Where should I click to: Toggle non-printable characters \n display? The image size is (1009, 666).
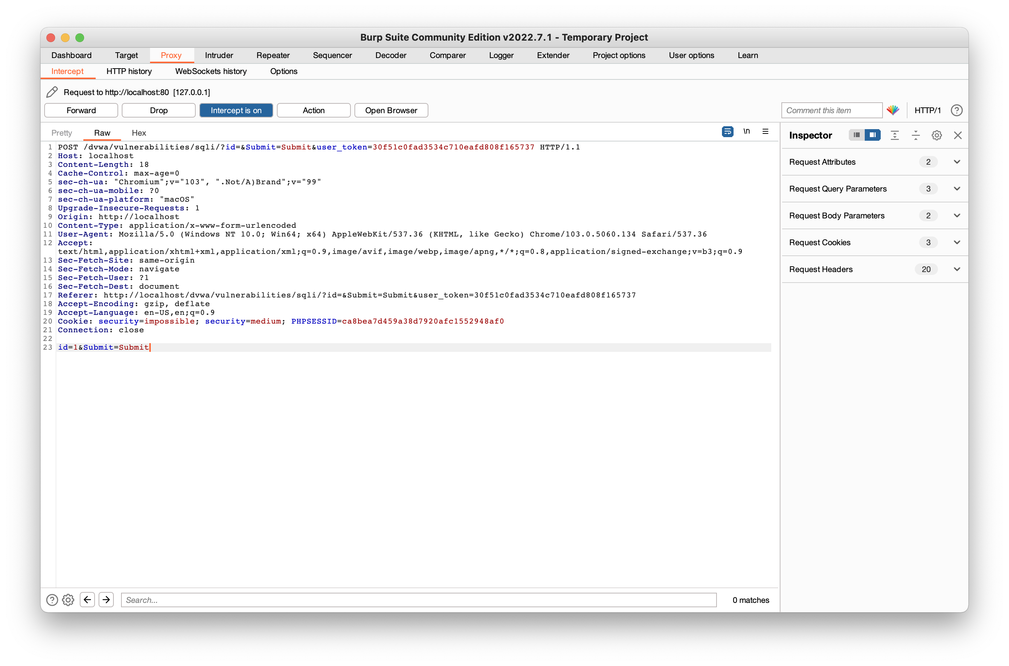[x=746, y=132]
